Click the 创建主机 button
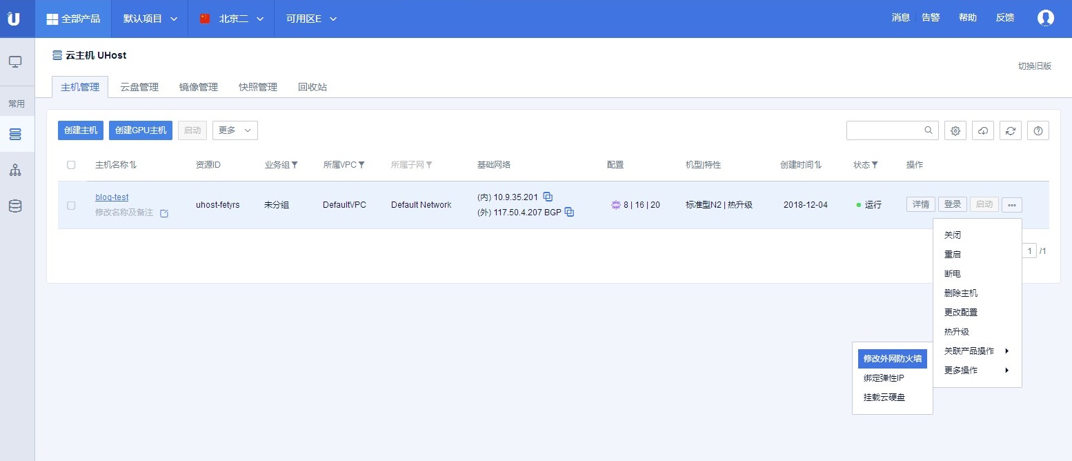The height and width of the screenshot is (461, 1072). (x=81, y=130)
